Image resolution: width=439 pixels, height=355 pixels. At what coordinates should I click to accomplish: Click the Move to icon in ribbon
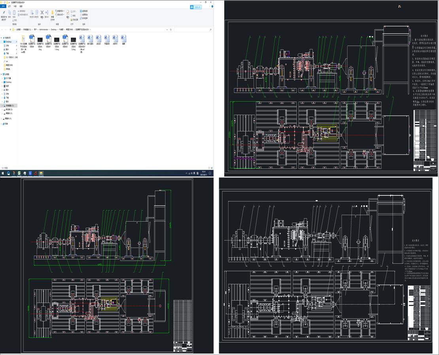click(x=32, y=13)
